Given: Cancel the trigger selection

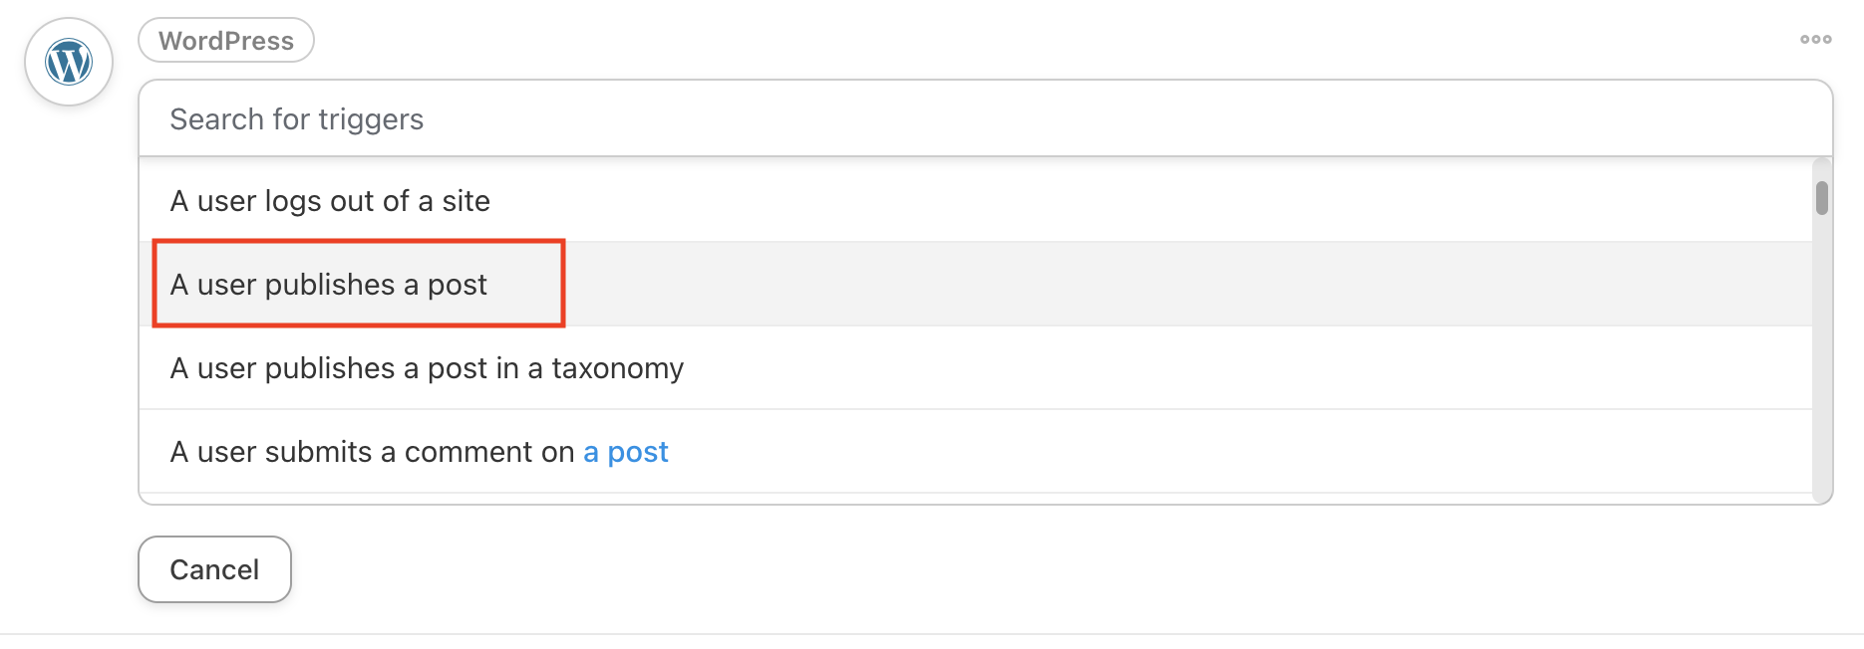Looking at the screenshot, I should 214,569.
